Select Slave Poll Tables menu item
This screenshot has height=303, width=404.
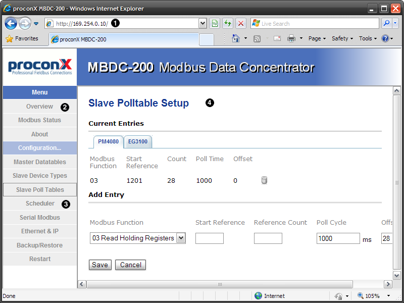tap(40, 190)
